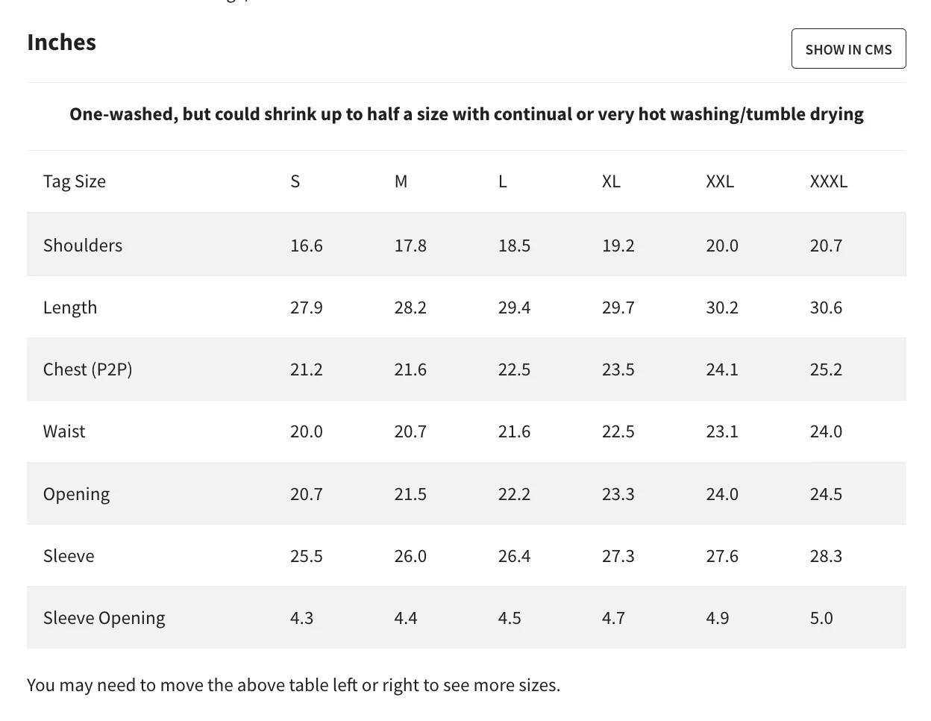The width and height of the screenshot is (931, 721).
Task: Click the Chest (P2P) row label
Action: point(87,369)
